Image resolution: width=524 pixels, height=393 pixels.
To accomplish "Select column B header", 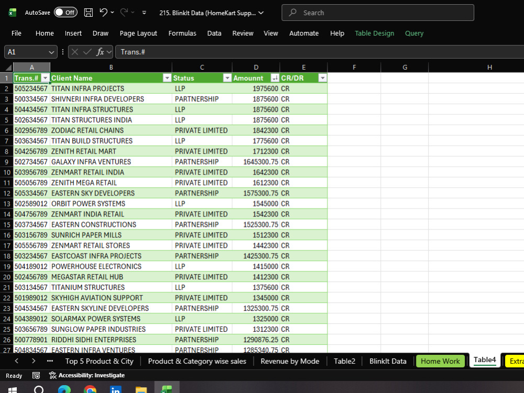I will pos(111,68).
